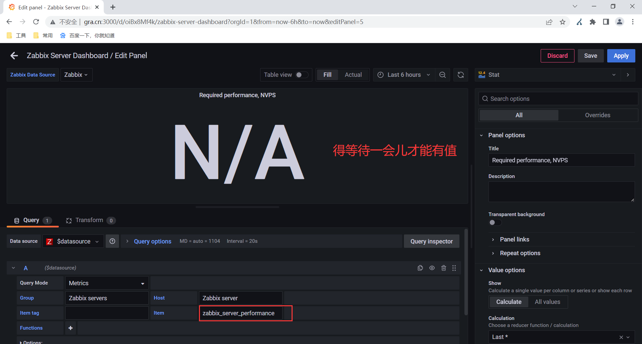Expand Repeat options
This screenshot has height=344, width=642.
pyautogui.click(x=520, y=253)
